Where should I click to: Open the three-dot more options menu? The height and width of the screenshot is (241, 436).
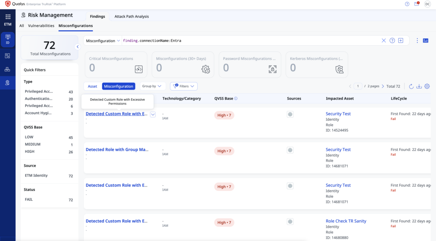pos(417,41)
